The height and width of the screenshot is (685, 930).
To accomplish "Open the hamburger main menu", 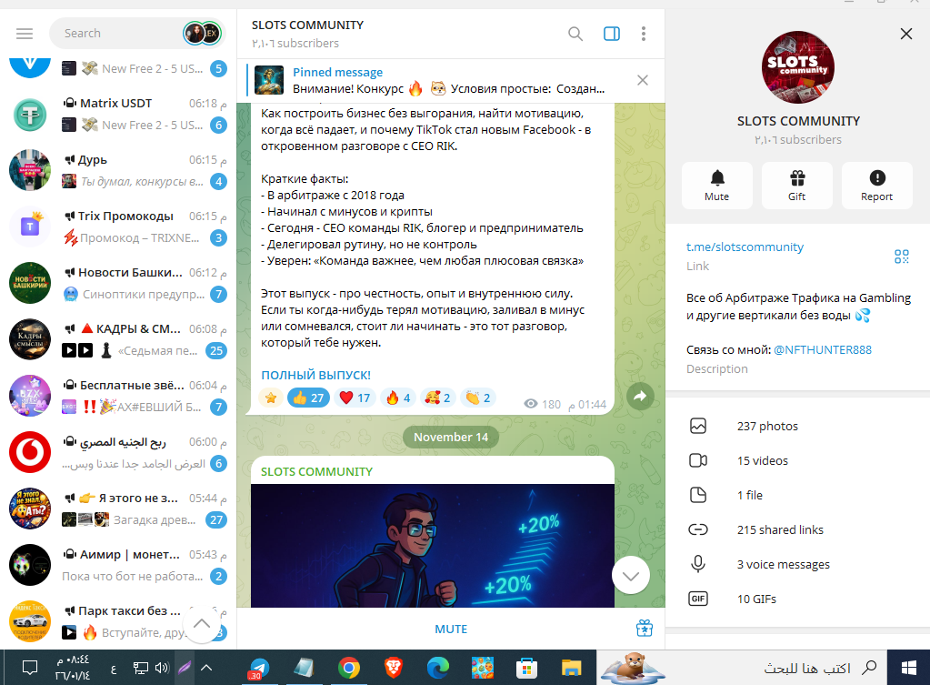I will pyautogui.click(x=25, y=34).
